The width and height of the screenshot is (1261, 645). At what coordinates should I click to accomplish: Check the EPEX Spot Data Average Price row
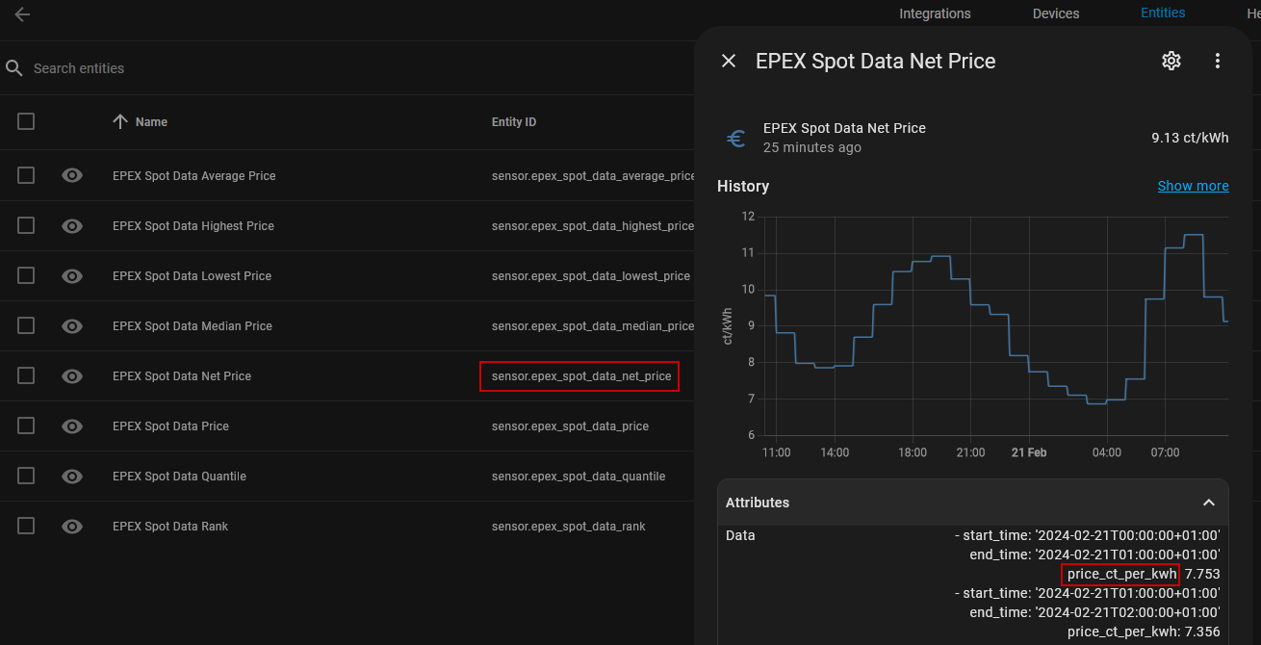[26, 175]
